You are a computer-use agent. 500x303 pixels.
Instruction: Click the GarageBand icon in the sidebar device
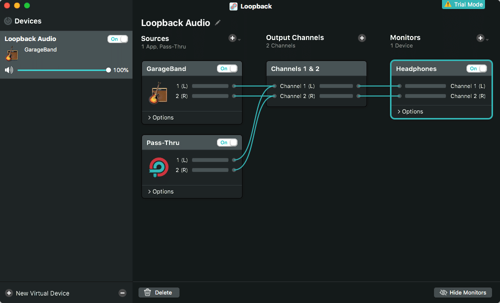click(11, 53)
